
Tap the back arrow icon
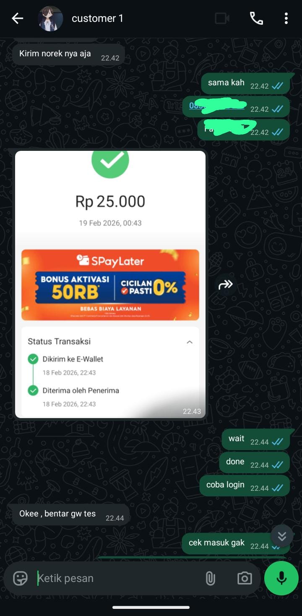click(18, 18)
